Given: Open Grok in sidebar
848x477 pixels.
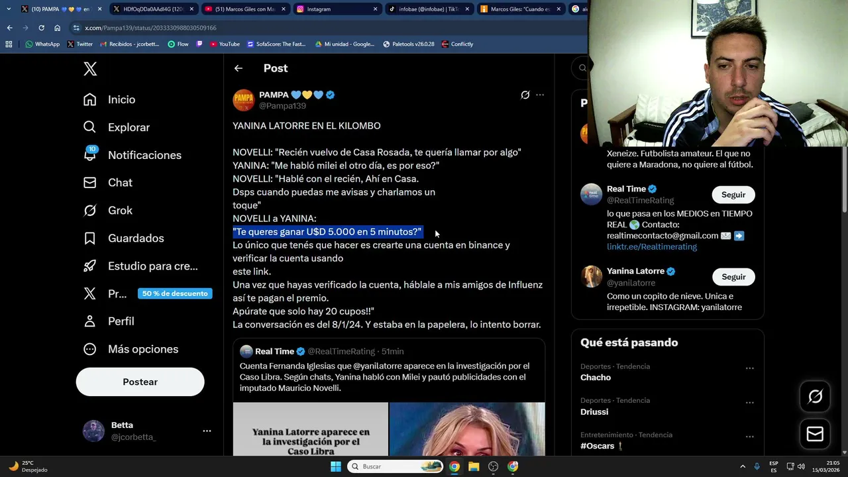Looking at the screenshot, I should pyautogui.click(x=107, y=210).
